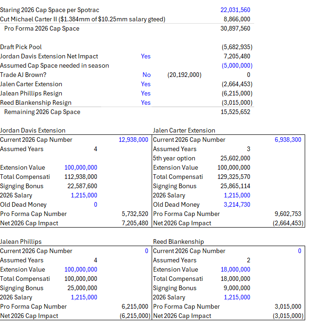Select the Starting 2026 Cap Space value 22,031,560
Viewport: 320px width, 330px height.
[x=235, y=10]
